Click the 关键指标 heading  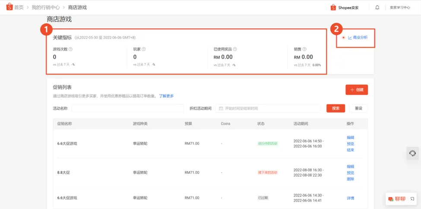[62, 38]
